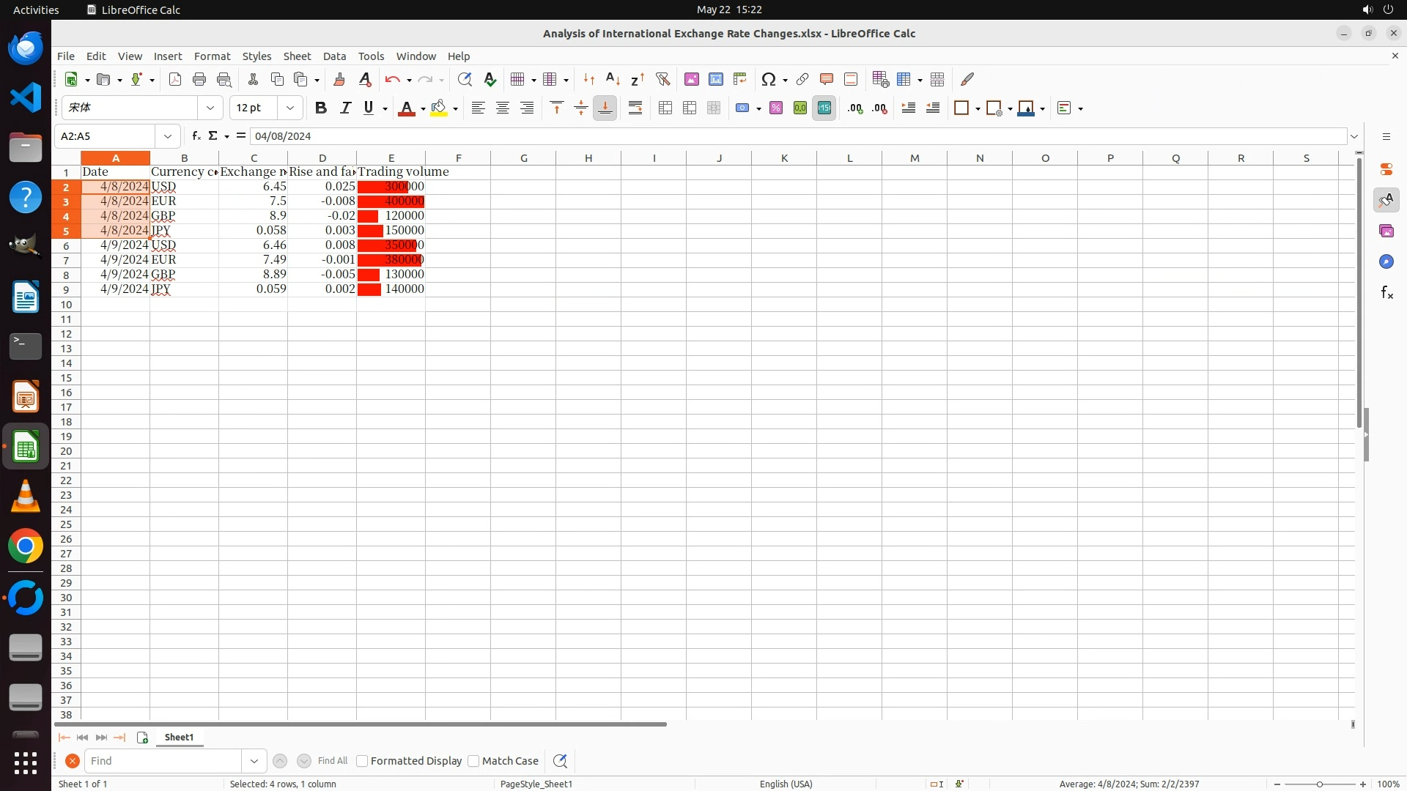Open the Function Wizard beside formula bar
The image size is (1407, 791).
196,136
